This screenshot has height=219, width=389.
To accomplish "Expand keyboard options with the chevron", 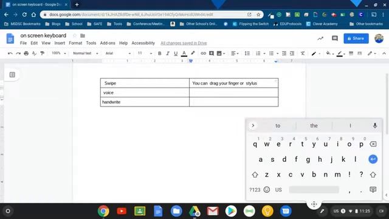I will (x=253, y=126).
